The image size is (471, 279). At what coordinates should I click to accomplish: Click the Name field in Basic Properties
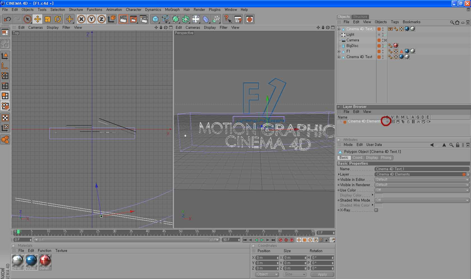pos(422,169)
